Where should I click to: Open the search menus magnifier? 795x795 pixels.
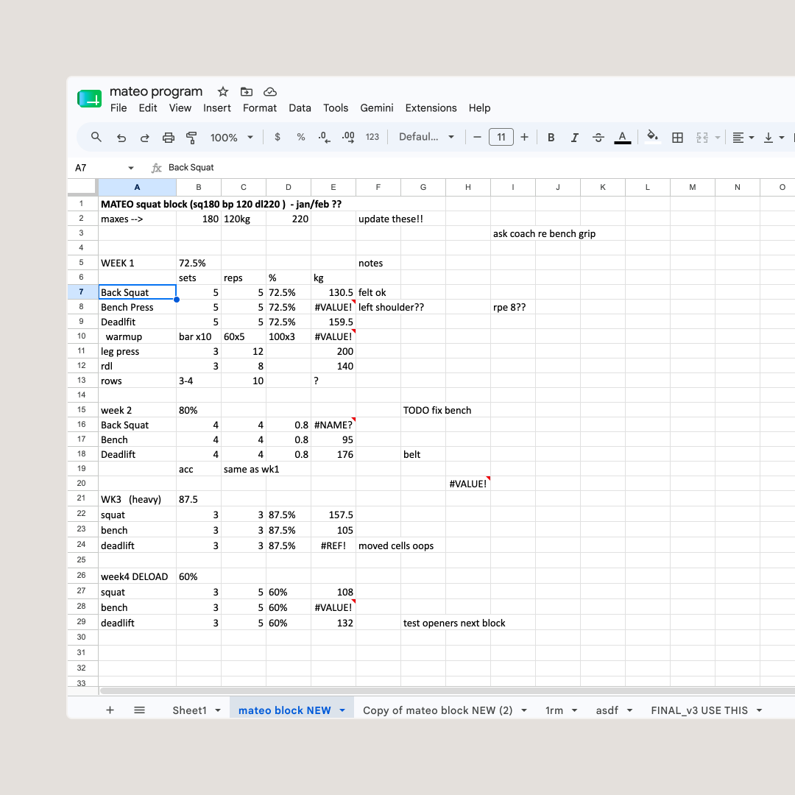point(96,137)
